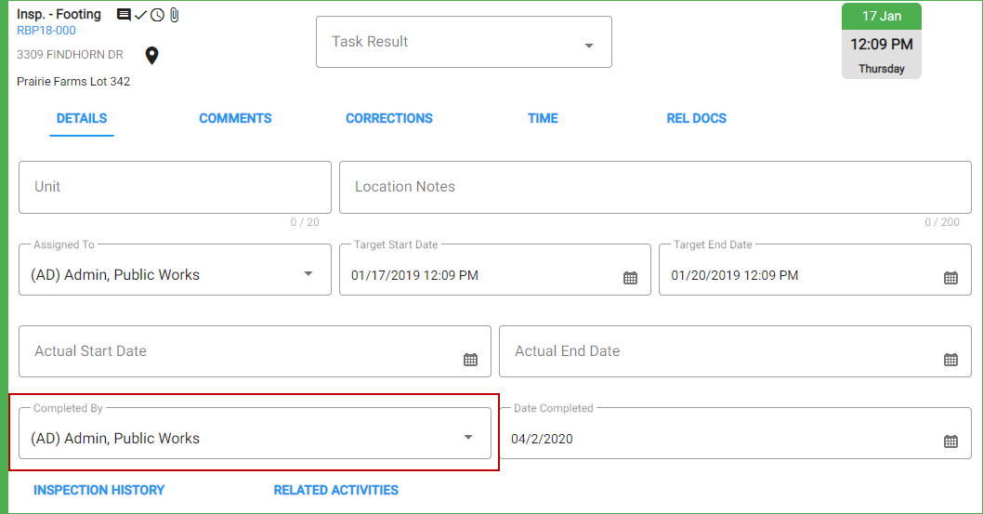Open the Time tab
This screenshot has width=983, height=514.
click(x=543, y=118)
